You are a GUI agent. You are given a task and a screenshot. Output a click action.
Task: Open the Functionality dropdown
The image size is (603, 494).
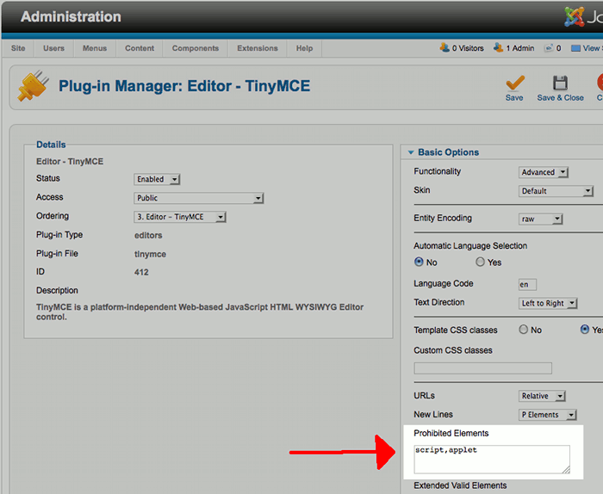point(543,172)
